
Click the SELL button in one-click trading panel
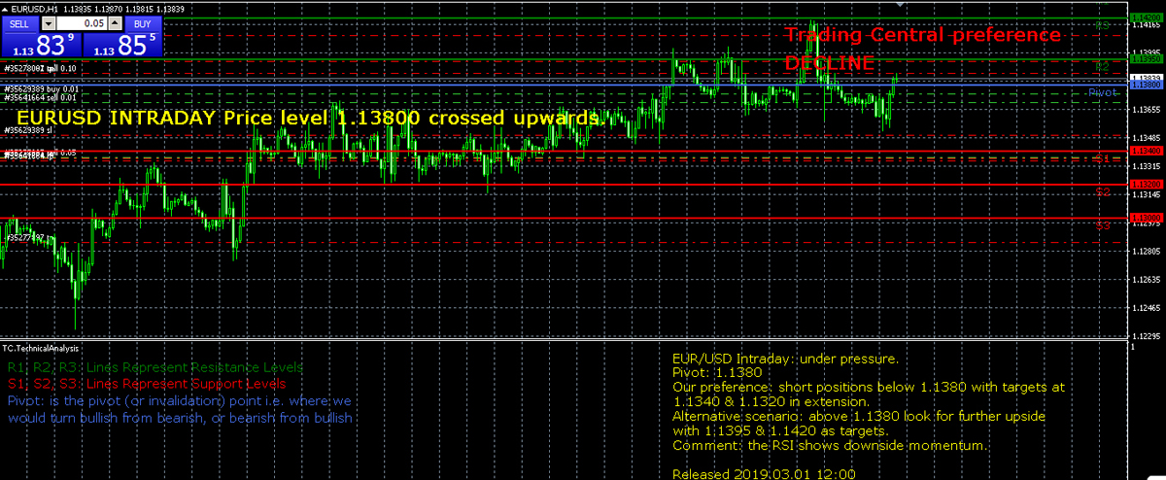click(x=21, y=22)
